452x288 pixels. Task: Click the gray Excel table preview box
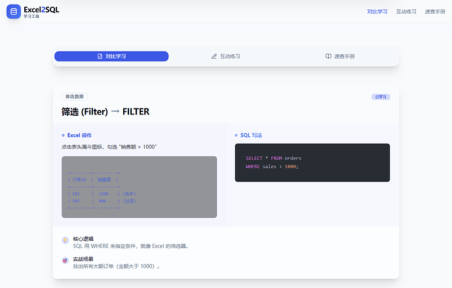[139, 187]
